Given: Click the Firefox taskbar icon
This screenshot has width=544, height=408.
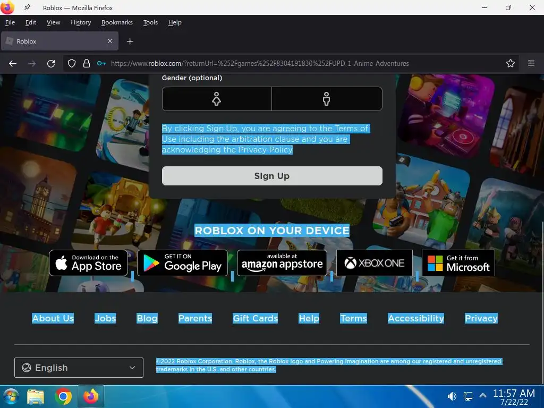Looking at the screenshot, I should coord(91,396).
